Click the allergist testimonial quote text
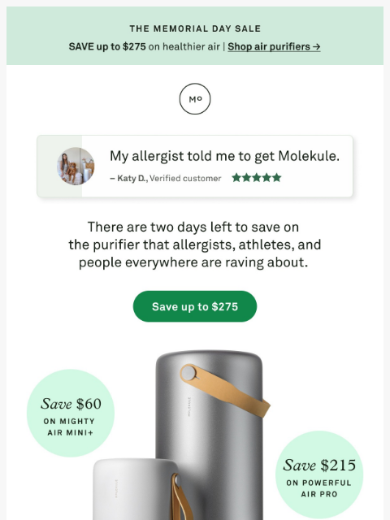390x520 pixels. coord(224,156)
